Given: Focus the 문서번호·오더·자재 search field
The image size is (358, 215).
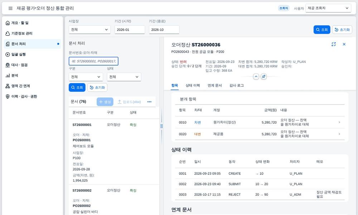Looking at the screenshot, I should 93,61.
